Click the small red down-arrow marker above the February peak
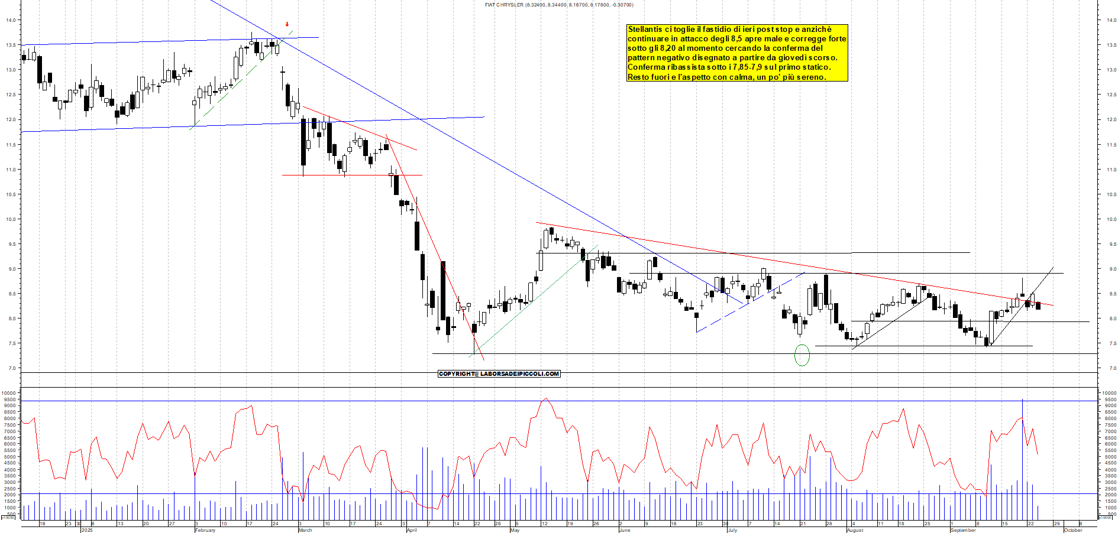This screenshot has width=1118, height=533. (287, 24)
